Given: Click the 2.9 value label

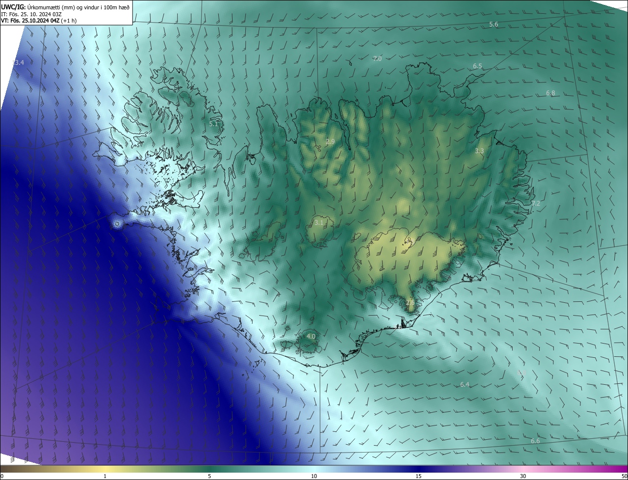Looking at the screenshot, I should tap(330, 142).
